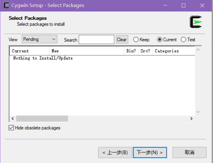Click the large Cygwin logo in header

[x=196, y=22]
